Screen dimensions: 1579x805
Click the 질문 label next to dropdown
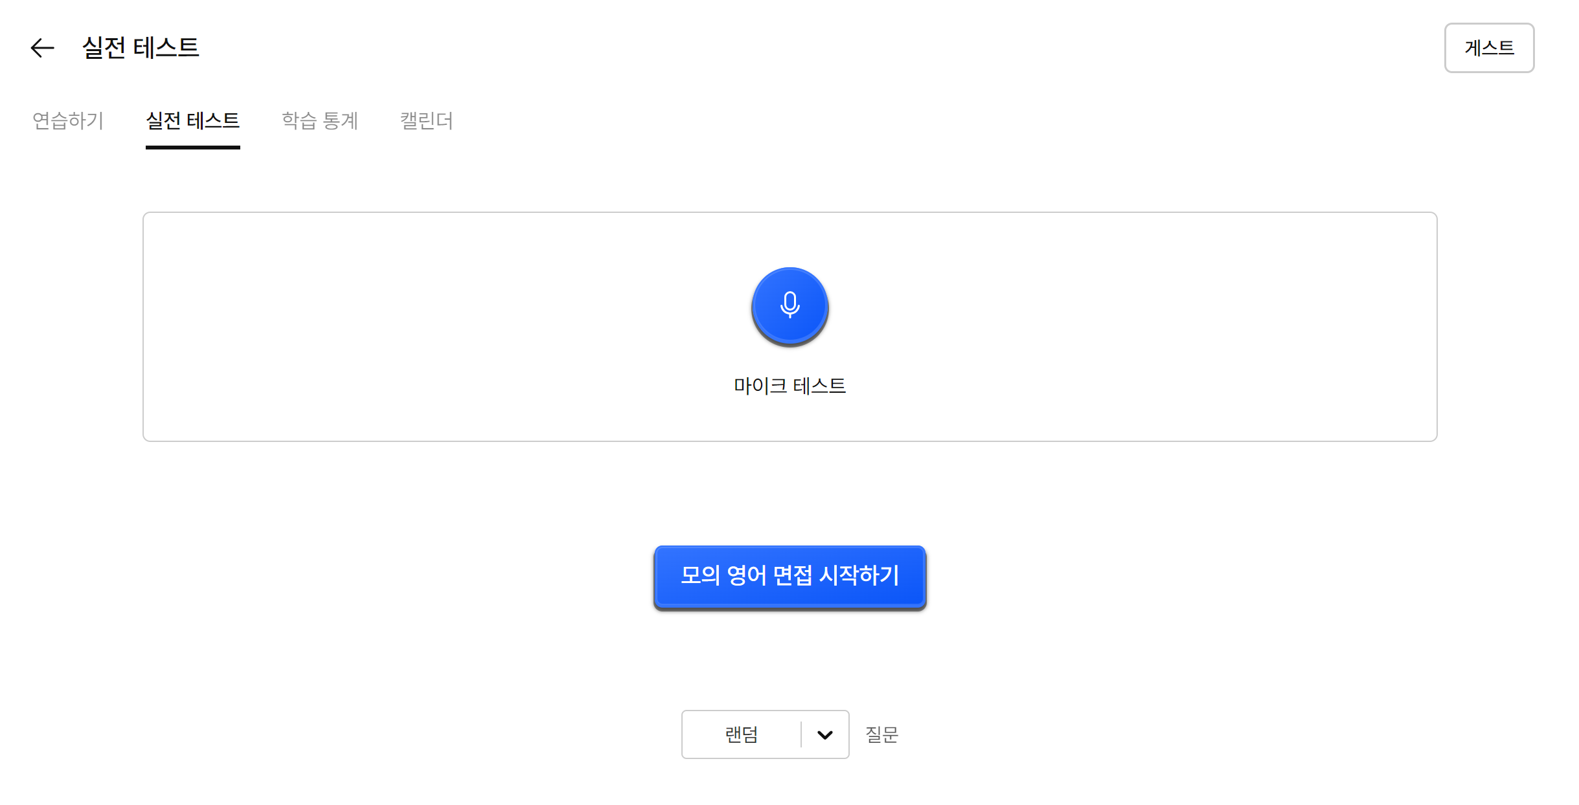pyautogui.click(x=881, y=734)
